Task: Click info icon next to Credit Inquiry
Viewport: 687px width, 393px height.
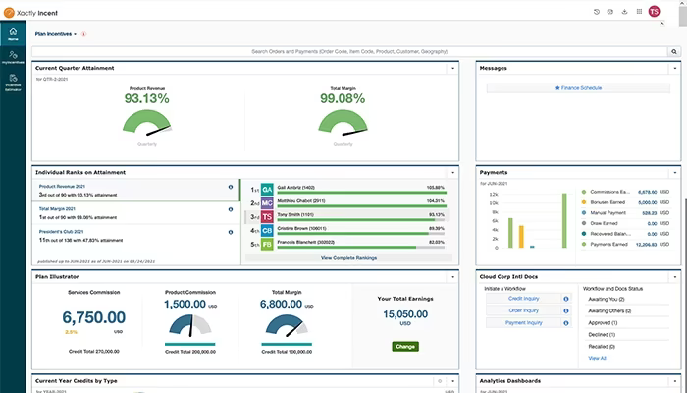Action: click(566, 299)
